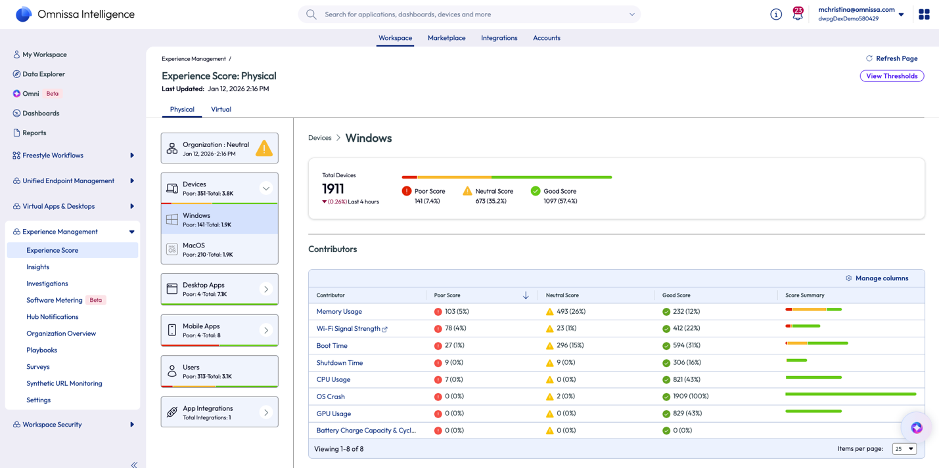This screenshot has width=939, height=468.
Task: Expand the Desktop Apps card chevron
Action: click(266, 289)
